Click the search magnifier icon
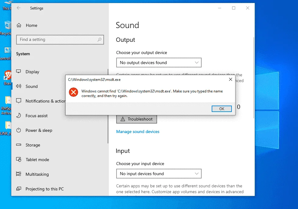This screenshot has height=209, width=298. [x=99, y=40]
